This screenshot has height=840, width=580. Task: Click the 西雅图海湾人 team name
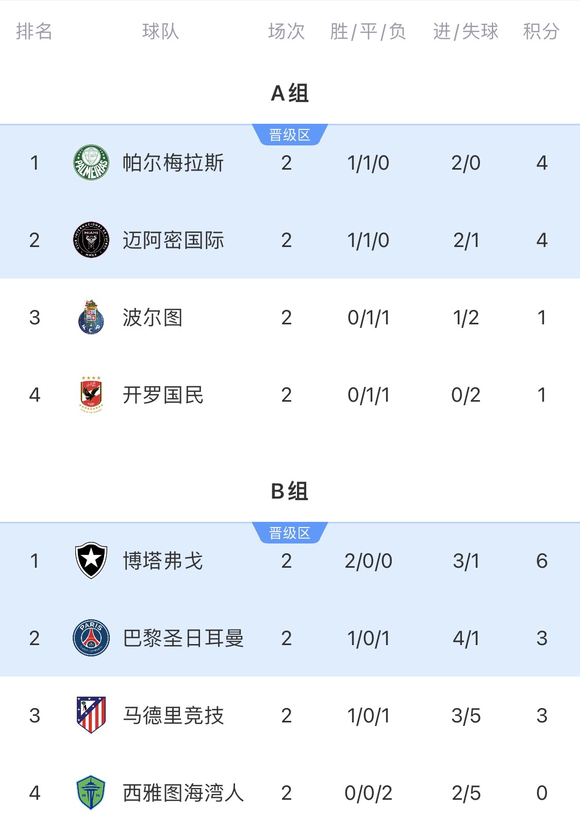coord(183,793)
